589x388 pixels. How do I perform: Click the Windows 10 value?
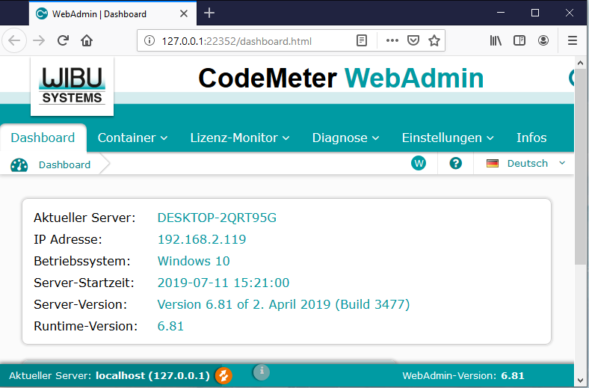coord(194,261)
